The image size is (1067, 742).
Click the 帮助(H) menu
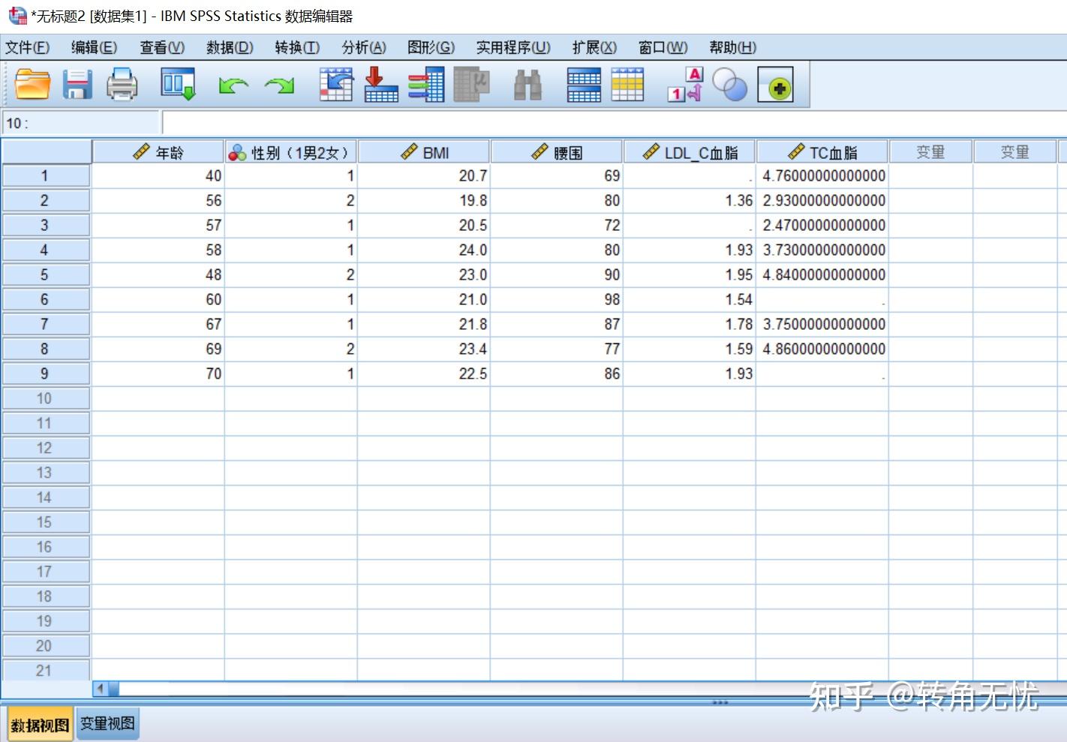coord(732,47)
